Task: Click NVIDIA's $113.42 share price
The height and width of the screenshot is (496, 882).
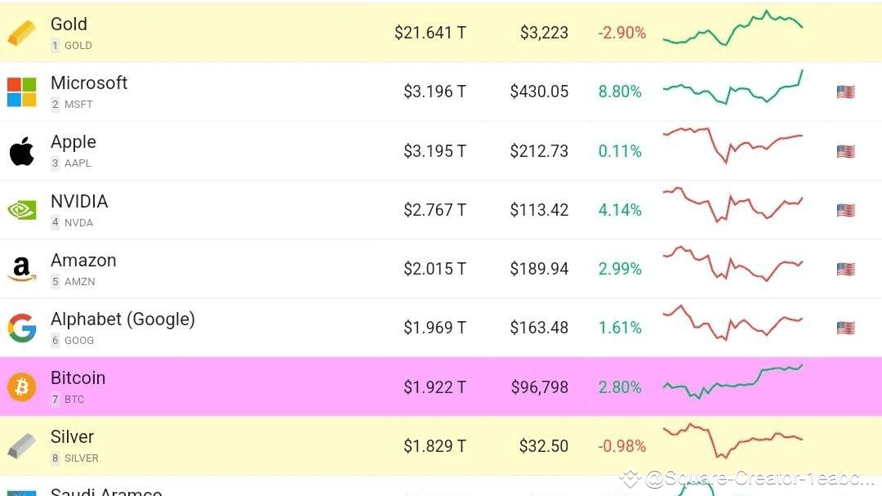Action: tap(539, 210)
